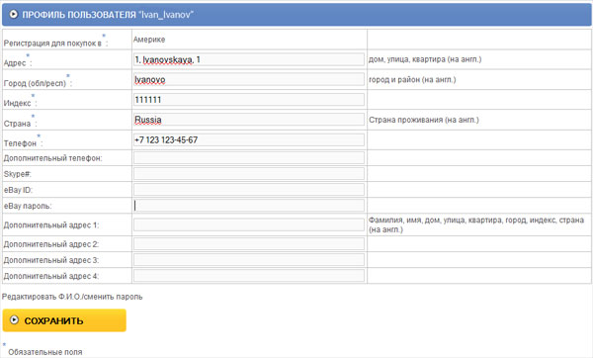Click into the Индекс field with 111111
The image size is (593, 358).
pos(249,100)
